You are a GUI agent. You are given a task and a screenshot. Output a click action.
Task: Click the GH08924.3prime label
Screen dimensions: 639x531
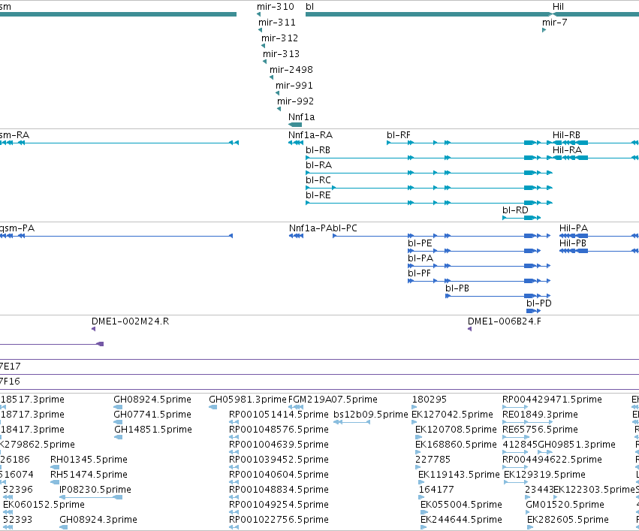pyautogui.click(x=98, y=520)
